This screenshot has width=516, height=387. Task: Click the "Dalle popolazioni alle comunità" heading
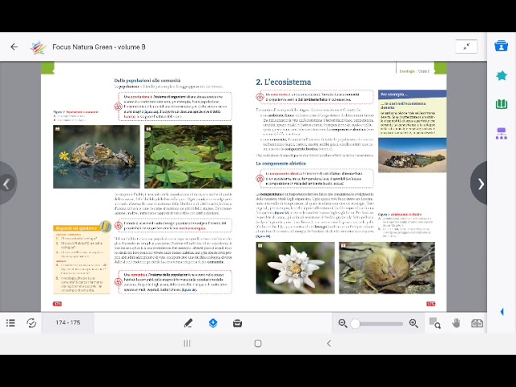pos(147,81)
